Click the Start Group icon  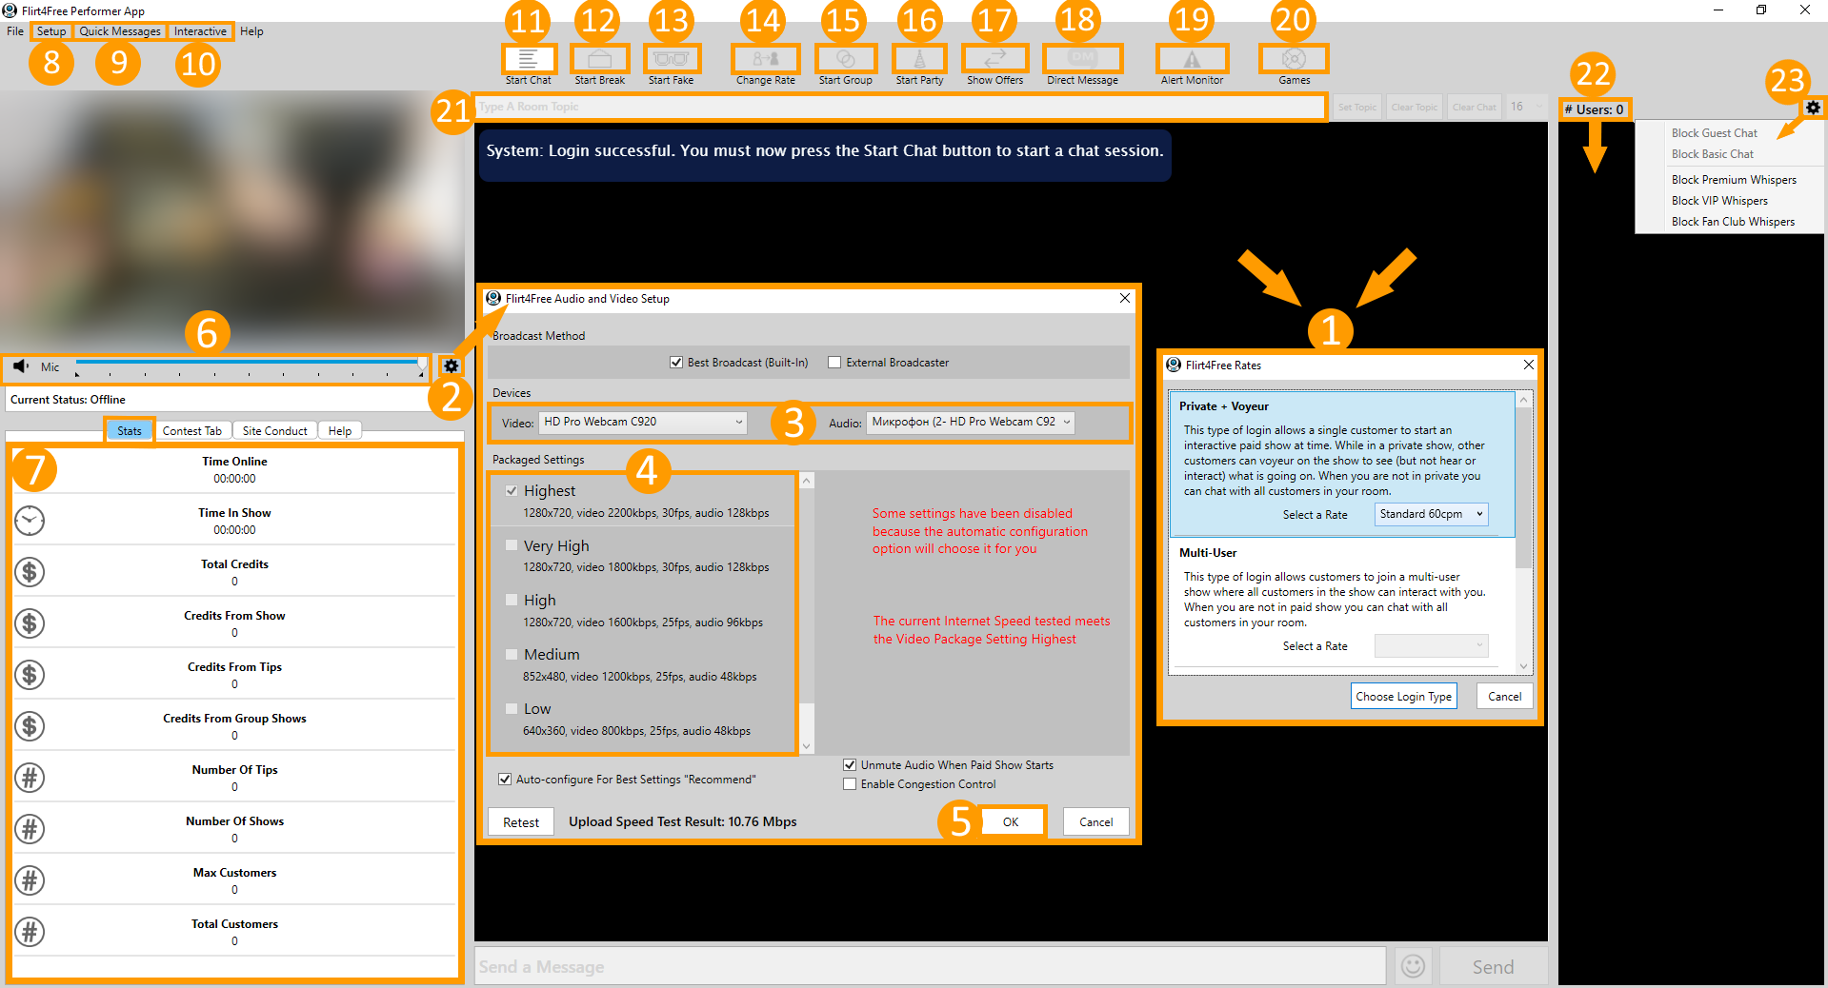pos(845,59)
